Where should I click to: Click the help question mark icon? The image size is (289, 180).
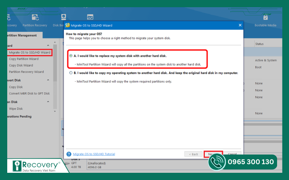(x=69, y=154)
